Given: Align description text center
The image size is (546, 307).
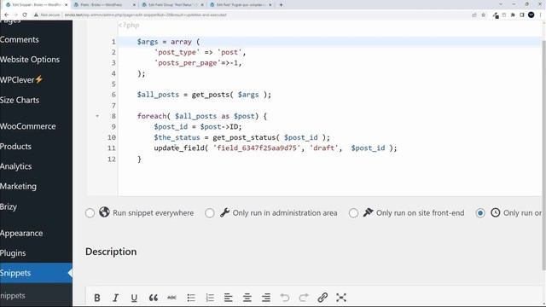Looking at the screenshot, I should [x=247, y=298].
